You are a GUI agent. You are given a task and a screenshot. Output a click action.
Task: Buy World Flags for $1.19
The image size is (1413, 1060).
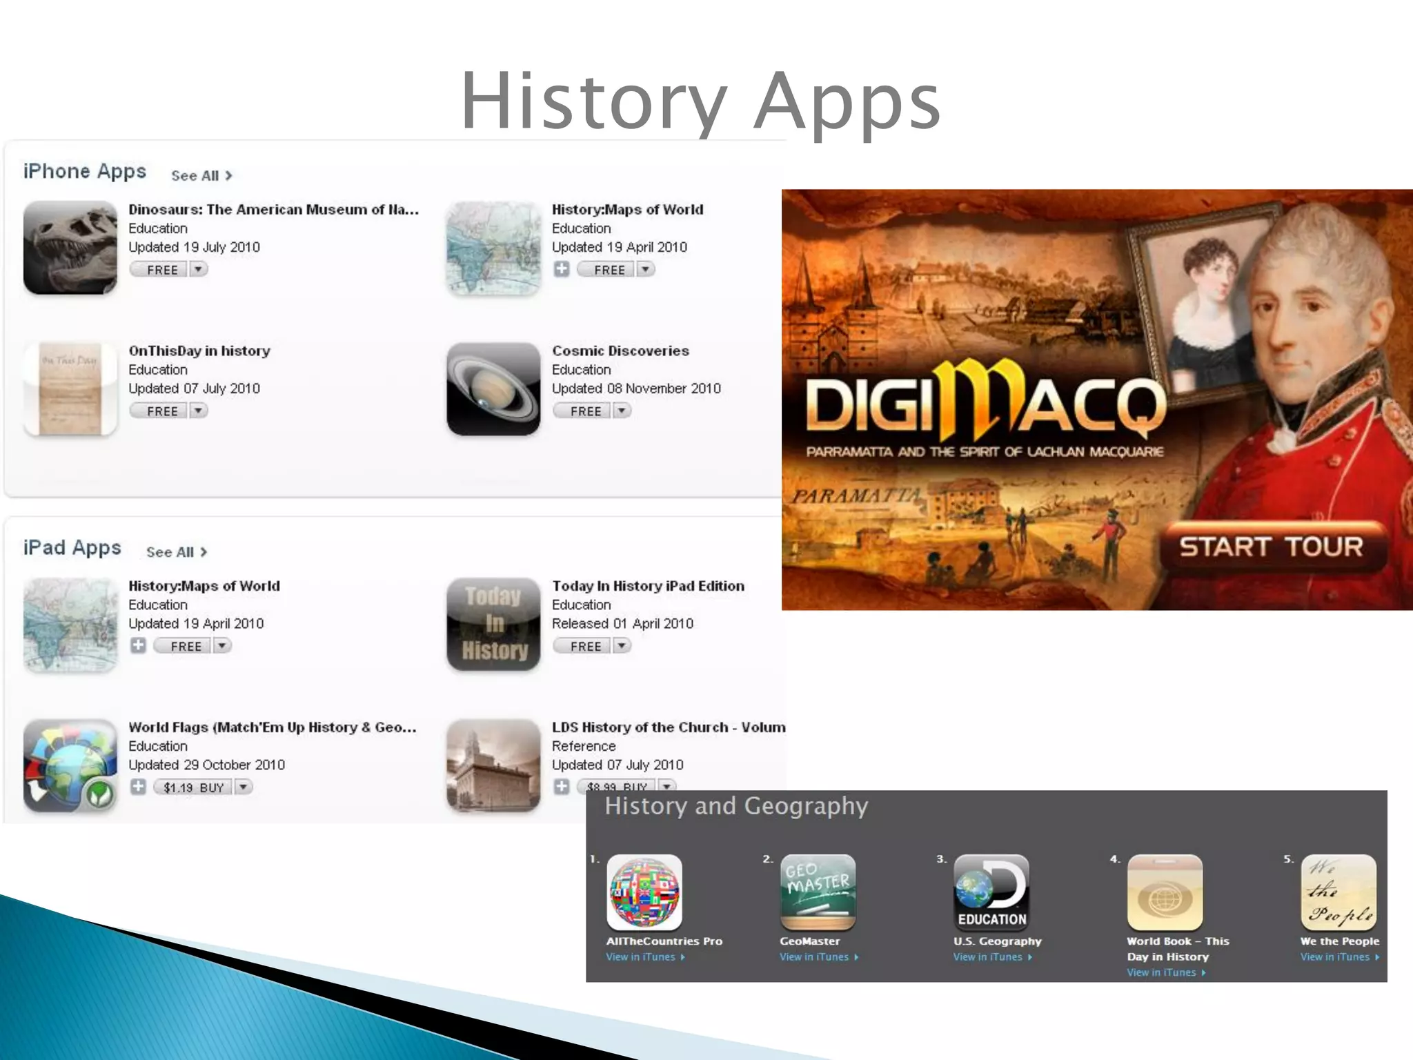click(x=193, y=787)
